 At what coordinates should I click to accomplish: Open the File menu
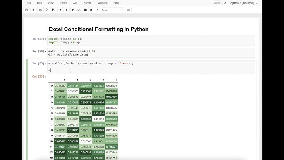(29, 3)
